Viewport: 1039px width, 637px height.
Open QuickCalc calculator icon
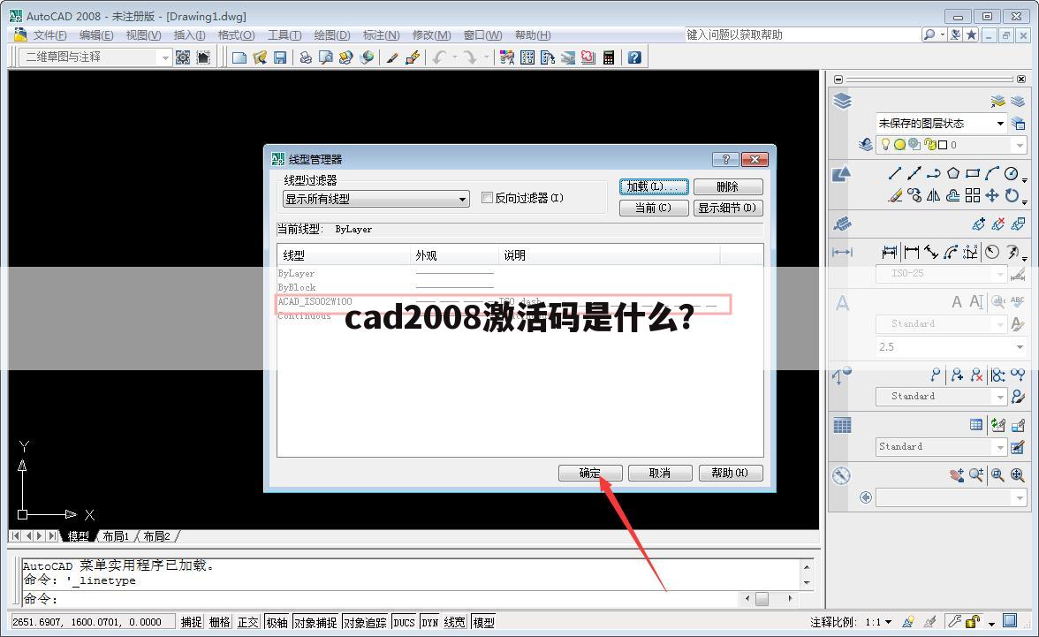coord(609,57)
